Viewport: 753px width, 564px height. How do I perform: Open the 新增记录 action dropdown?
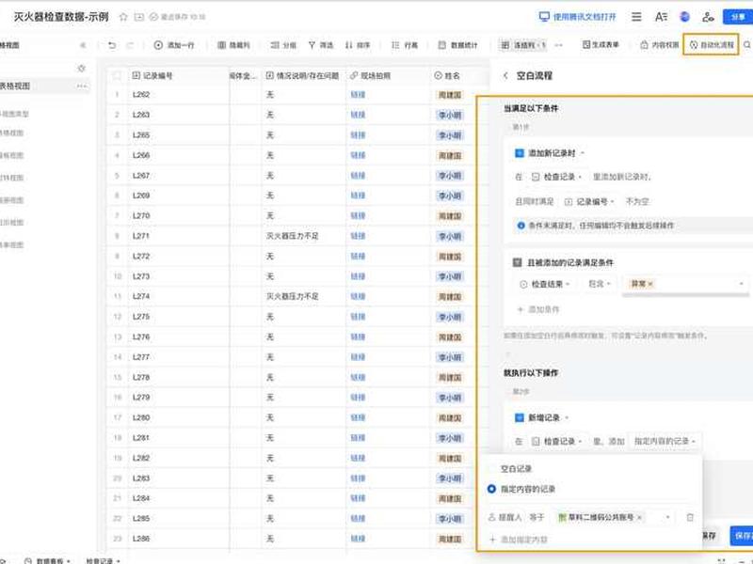(542, 418)
